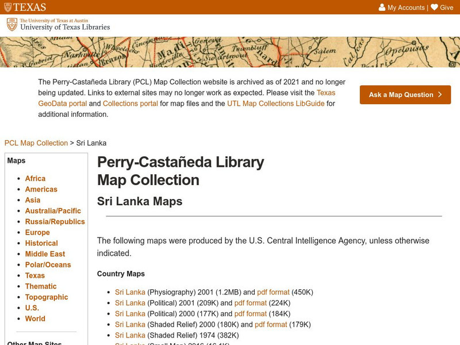
Task: Choose Russia/Republics from Maps list
Action: tap(55, 221)
